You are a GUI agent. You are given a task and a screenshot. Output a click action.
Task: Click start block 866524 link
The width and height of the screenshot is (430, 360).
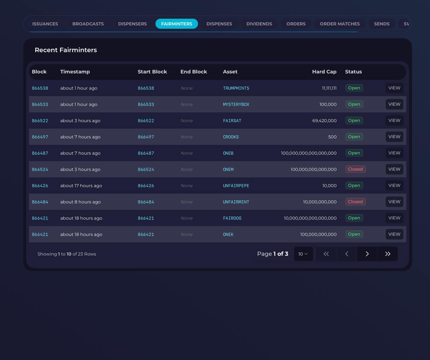point(146,170)
